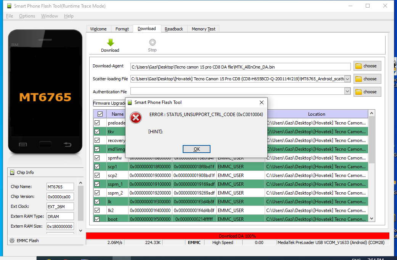Image resolution: width=397 pixels, height=260 pixels.
Task: Uncheck the preloader partition checkbox
Action: pos(97,123)
